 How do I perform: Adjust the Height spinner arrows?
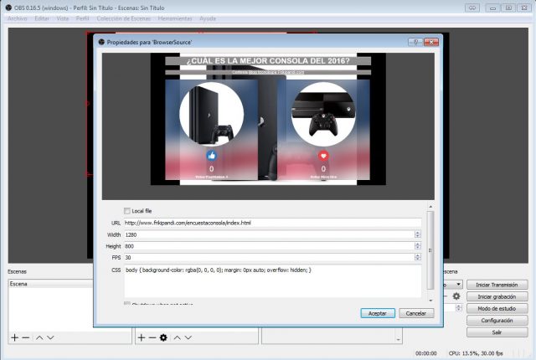417,246
